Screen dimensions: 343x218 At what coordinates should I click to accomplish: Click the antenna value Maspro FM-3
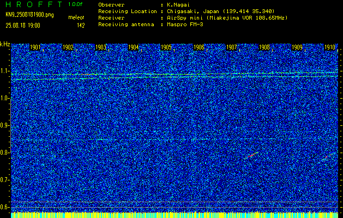point(185,25)
